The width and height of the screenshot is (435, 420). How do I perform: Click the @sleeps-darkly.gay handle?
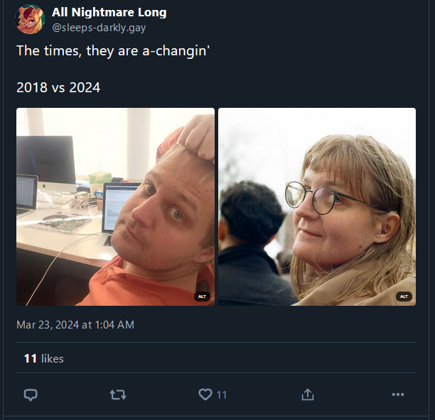(99, 28)
